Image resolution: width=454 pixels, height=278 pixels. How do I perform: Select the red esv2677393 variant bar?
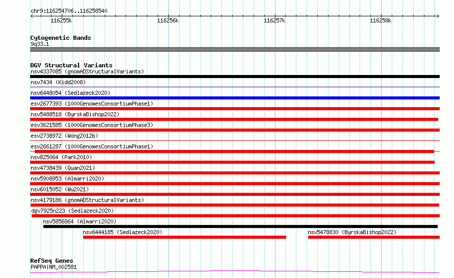tap(235, 109)
